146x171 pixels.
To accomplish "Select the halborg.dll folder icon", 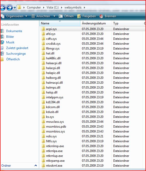I will [43, 78].
